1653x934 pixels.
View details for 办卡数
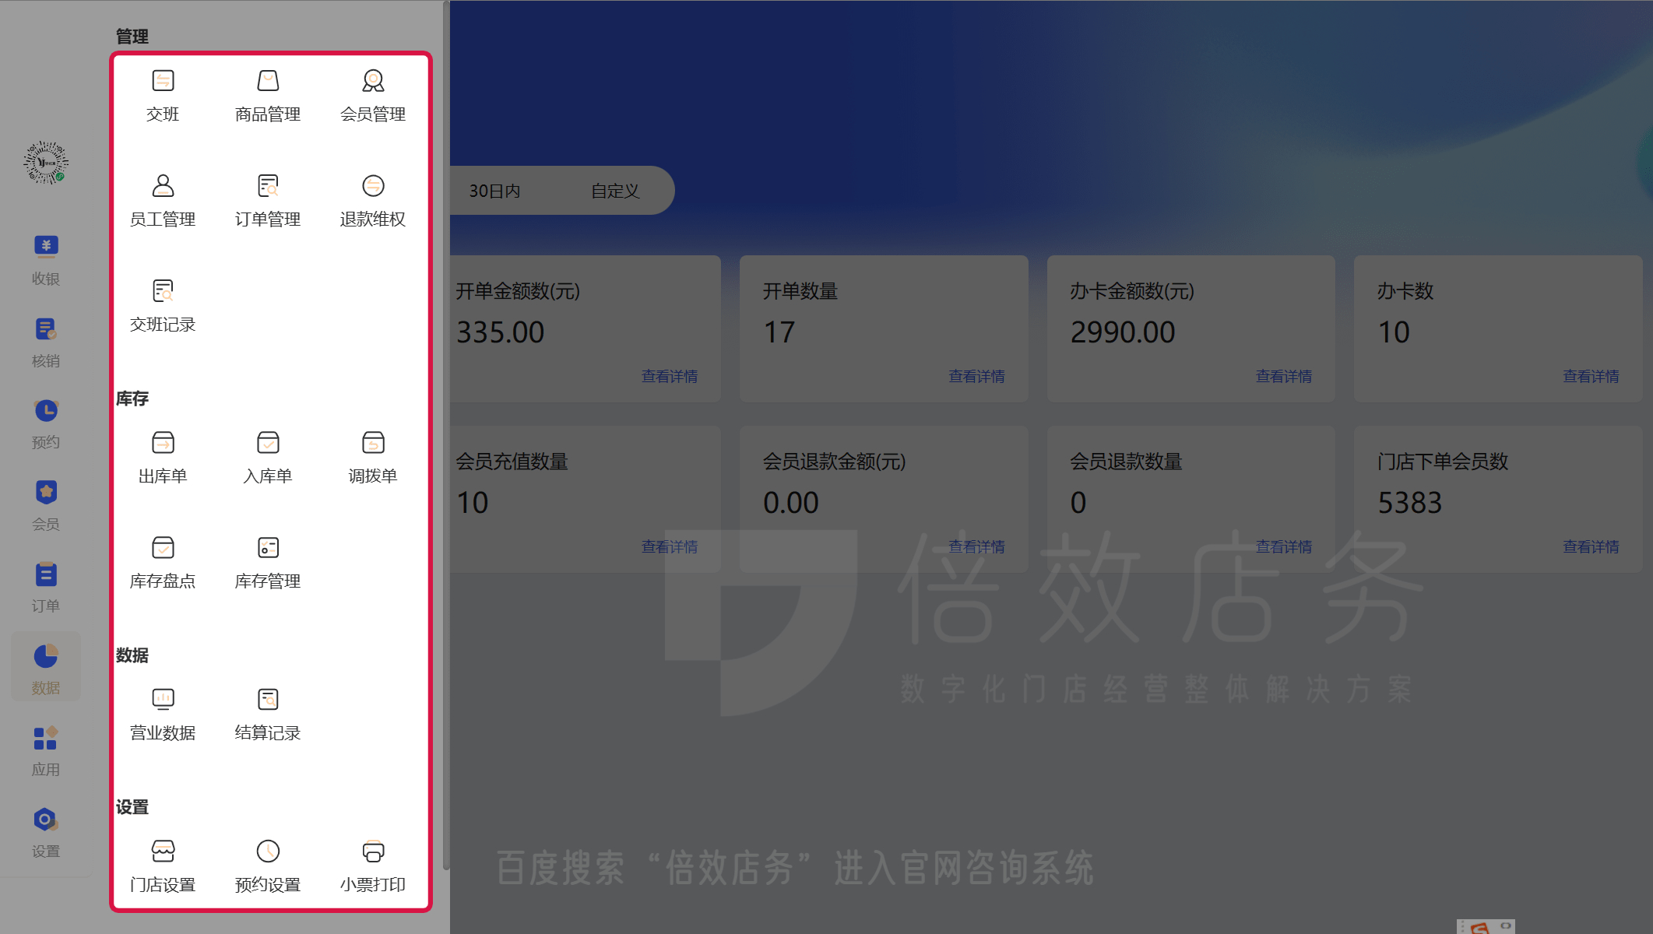[1591, 377]
